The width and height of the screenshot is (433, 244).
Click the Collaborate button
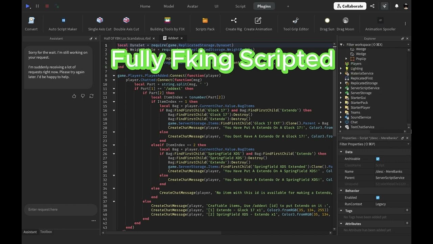click(350, 6)
